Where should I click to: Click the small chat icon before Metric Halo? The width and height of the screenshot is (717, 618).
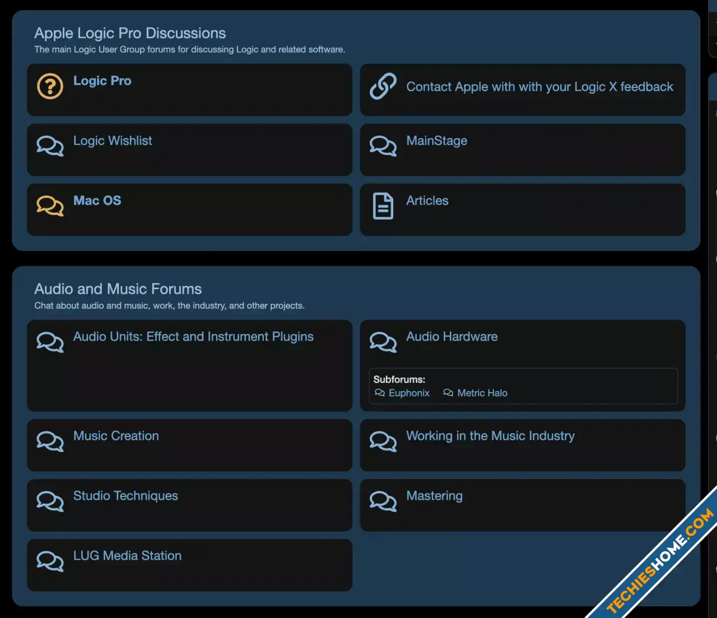pos(448,393)
